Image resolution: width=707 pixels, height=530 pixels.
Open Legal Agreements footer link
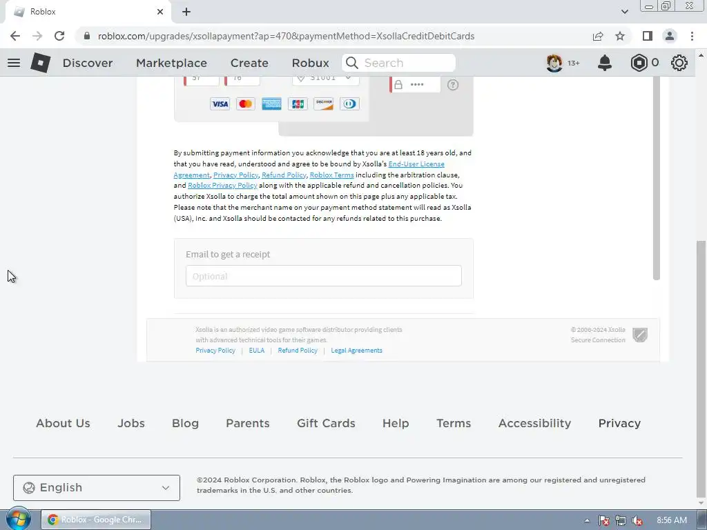coord(356,350)
